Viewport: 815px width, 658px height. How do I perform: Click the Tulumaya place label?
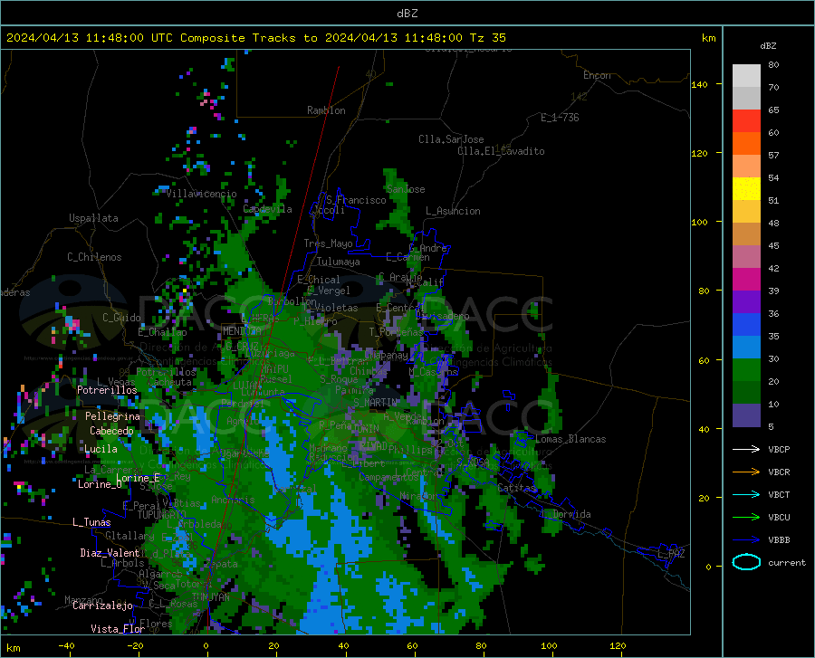339,262
